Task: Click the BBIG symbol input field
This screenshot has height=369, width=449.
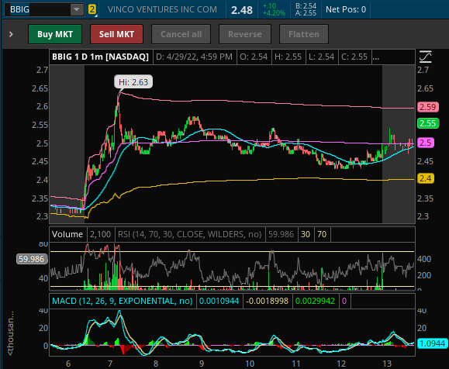Action: click(x=40, y=9)
